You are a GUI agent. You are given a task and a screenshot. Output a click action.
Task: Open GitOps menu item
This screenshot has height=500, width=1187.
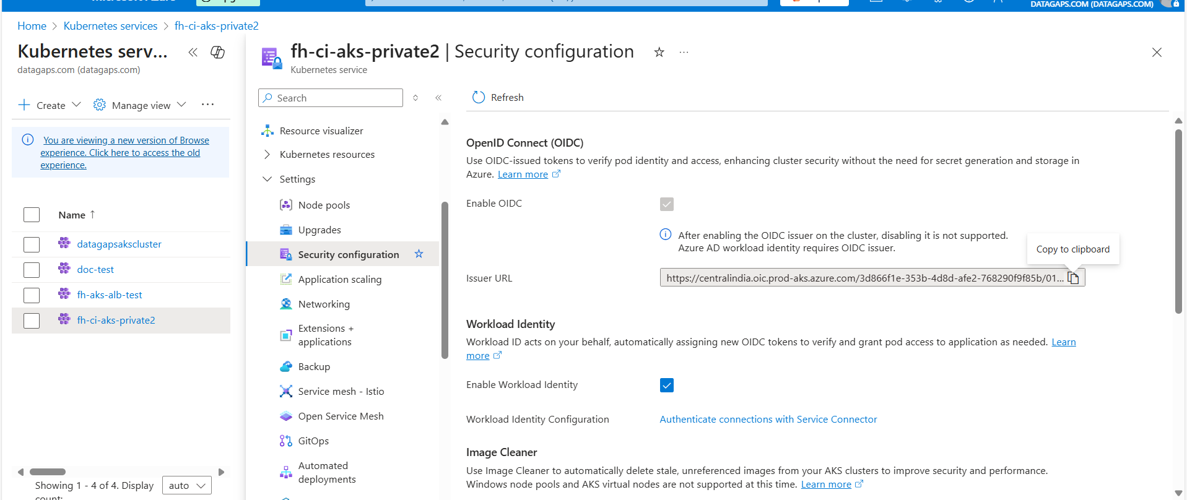point(313,441)
